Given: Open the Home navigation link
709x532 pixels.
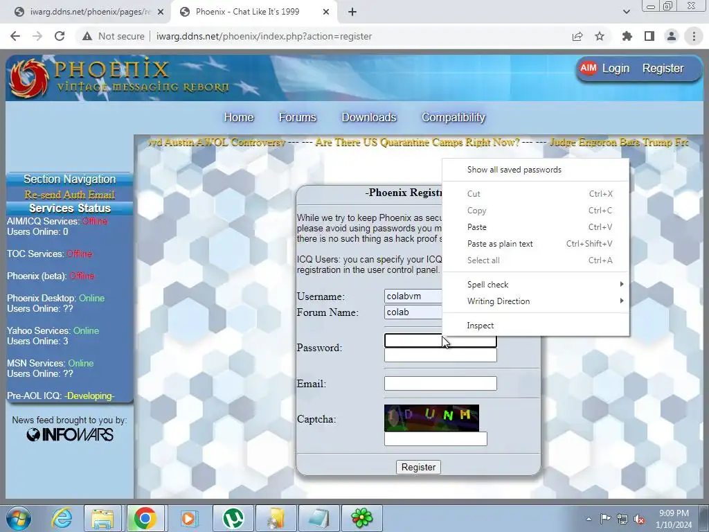Looking at the screenshot, I should (239, 118).
